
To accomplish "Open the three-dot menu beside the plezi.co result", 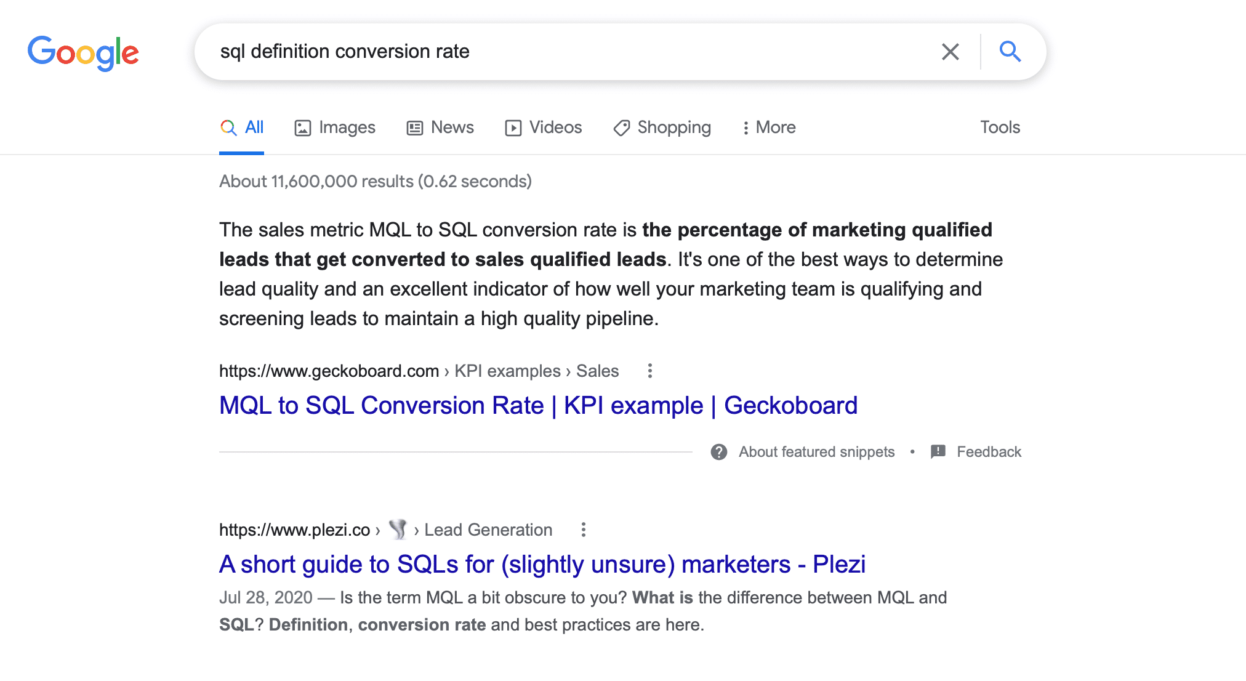I will tap(583, 530).
